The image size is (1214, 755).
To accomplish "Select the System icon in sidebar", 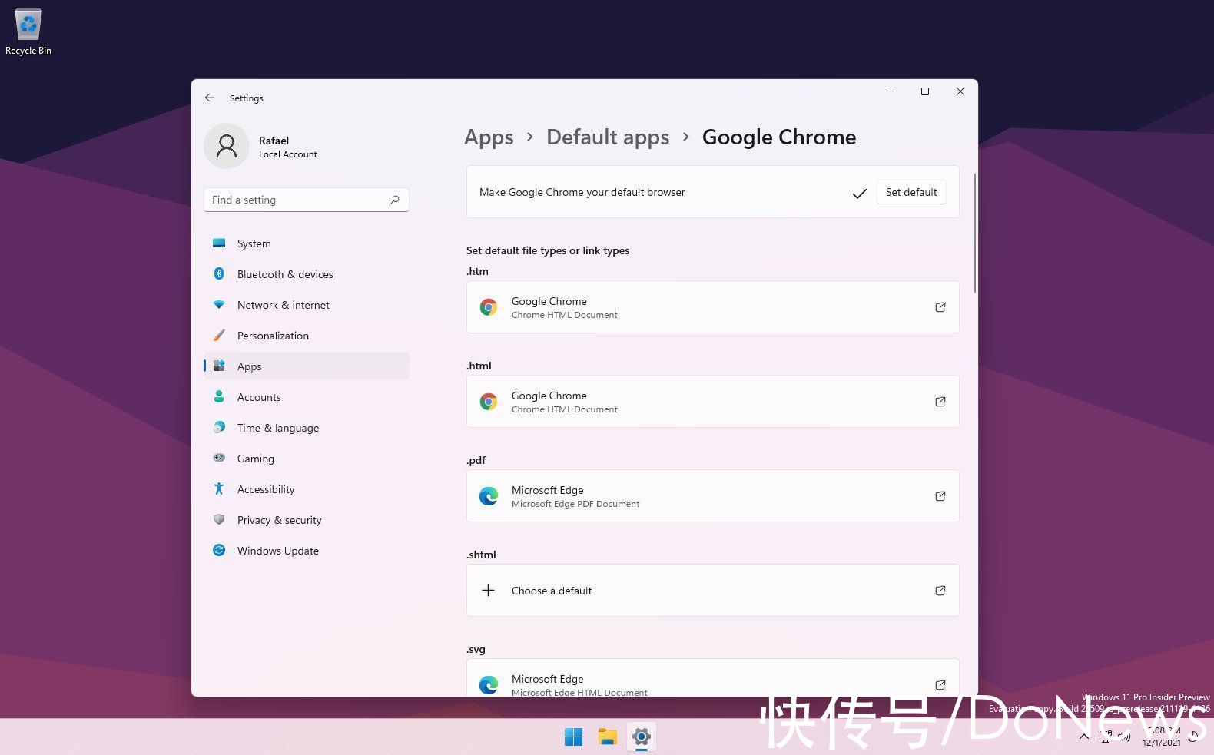I will tap(219, 243).
